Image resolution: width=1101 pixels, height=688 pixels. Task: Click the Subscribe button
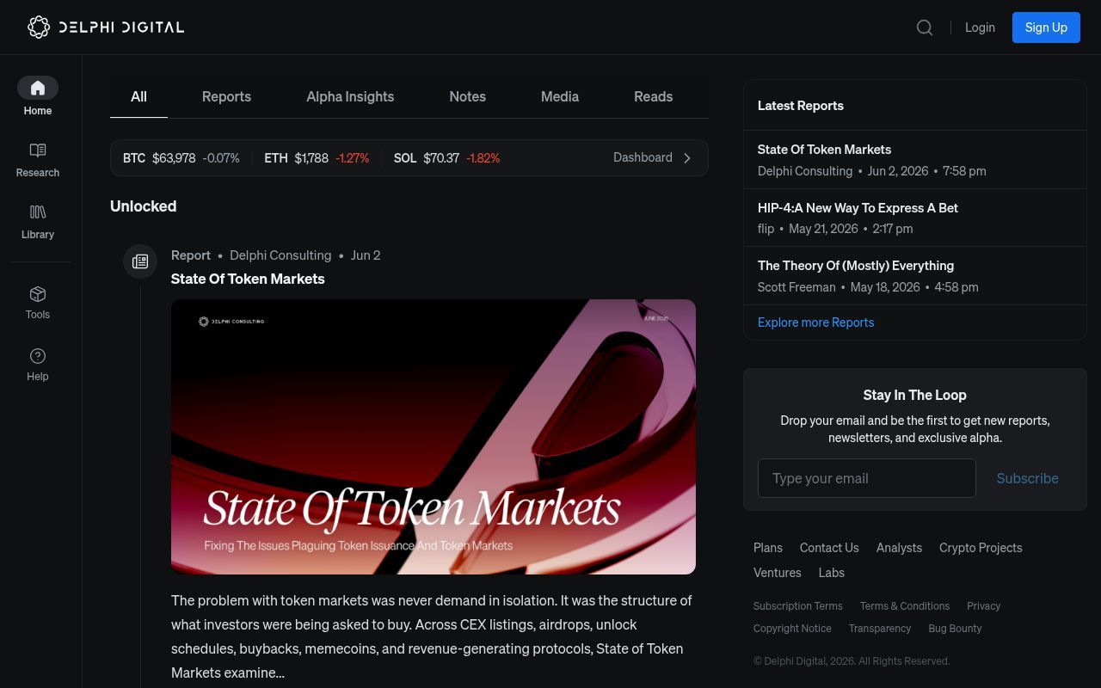coord(1027,478)
